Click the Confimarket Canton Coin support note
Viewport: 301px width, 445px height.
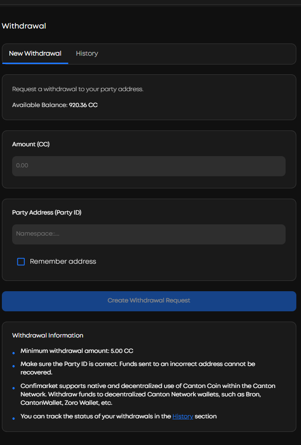(x=148, y=394)
